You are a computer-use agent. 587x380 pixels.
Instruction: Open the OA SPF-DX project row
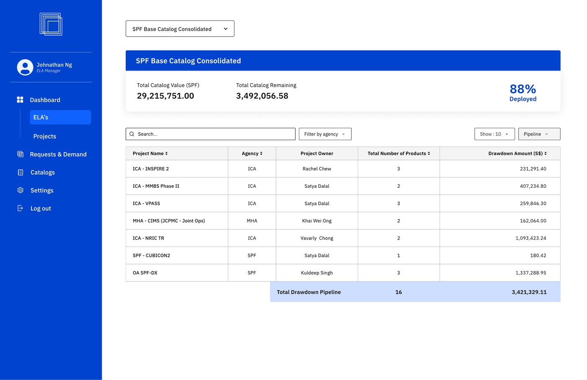(343, 273)
